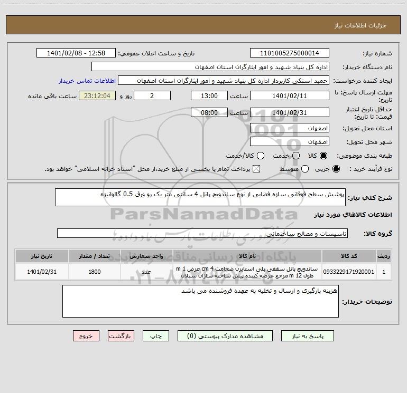Select the کالا radio button
This screenshot has width=407, height=393.
coord(323,156)
